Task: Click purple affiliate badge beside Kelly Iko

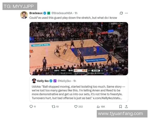Action: tap(55, 81)
